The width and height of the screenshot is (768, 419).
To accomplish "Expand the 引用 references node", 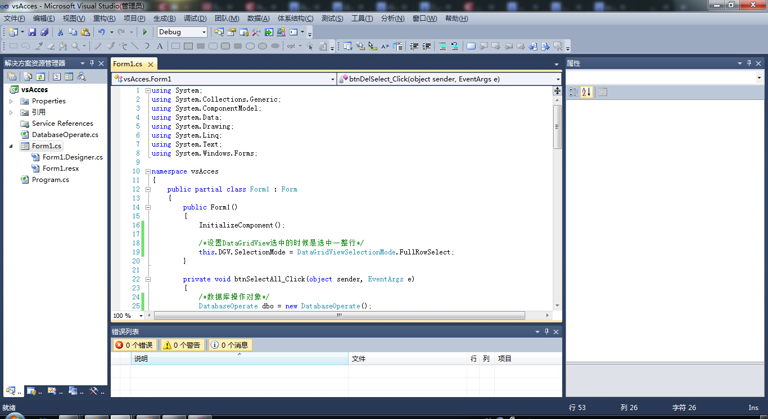I will coord(11,112).
